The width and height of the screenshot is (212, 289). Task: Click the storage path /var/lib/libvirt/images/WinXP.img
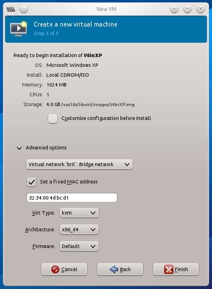[98, 104]
